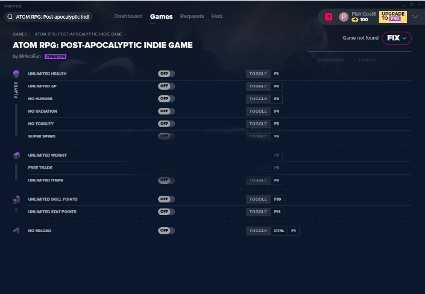Click Toggle button for Unlimited Skill Points

pyautogui.click(x=258, y=199)
